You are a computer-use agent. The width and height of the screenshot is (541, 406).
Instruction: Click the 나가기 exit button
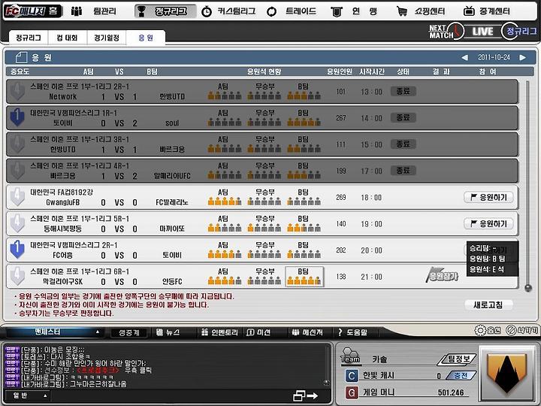[521, 330]
